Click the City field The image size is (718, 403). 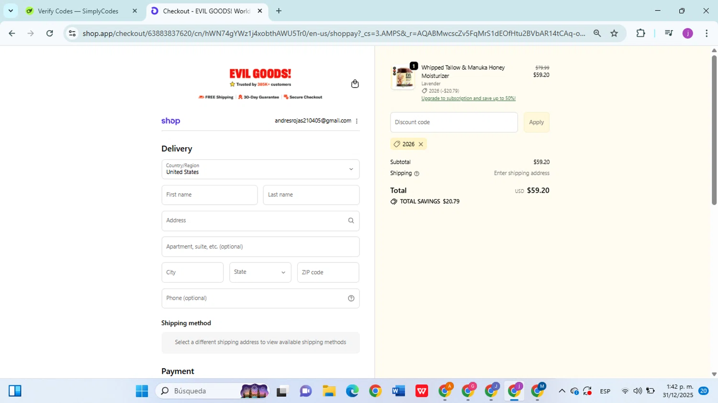click(x=192, y=272)
